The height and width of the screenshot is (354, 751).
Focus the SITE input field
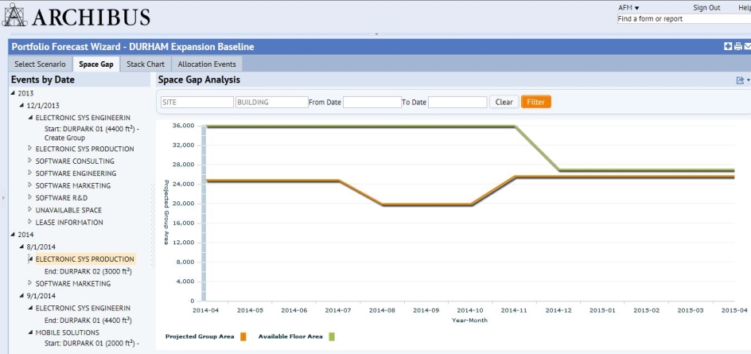(x=197, y=102)
